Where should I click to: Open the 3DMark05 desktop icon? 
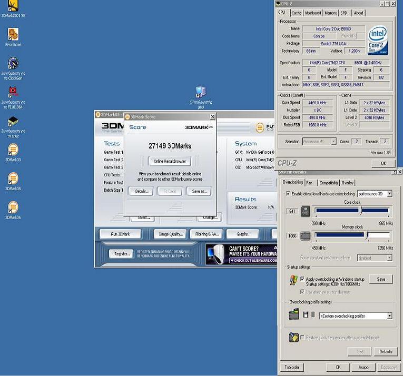[13, 182]
